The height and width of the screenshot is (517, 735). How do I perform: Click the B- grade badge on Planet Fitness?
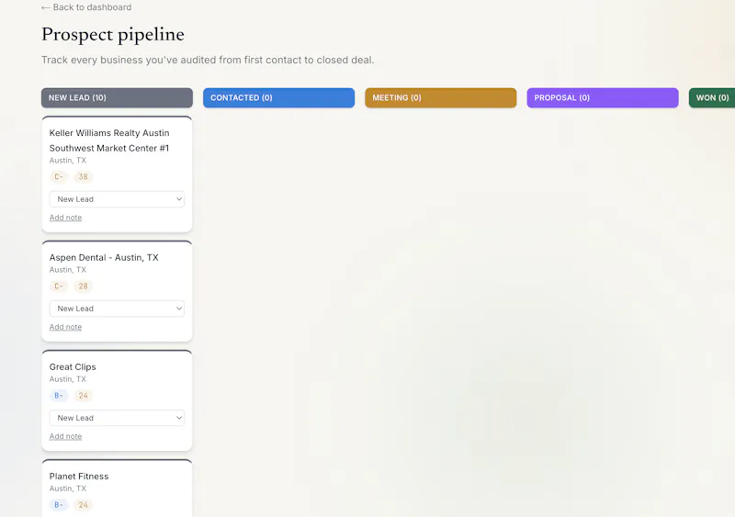[x=59, y=505]
